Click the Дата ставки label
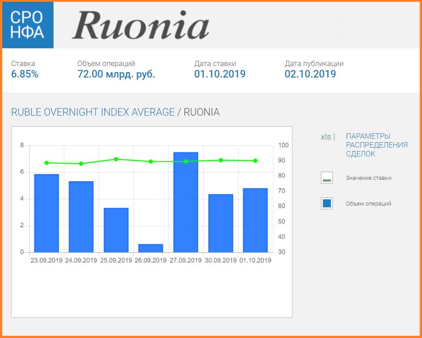This screenshot has width=422, height=338. [x=215, y=64]
